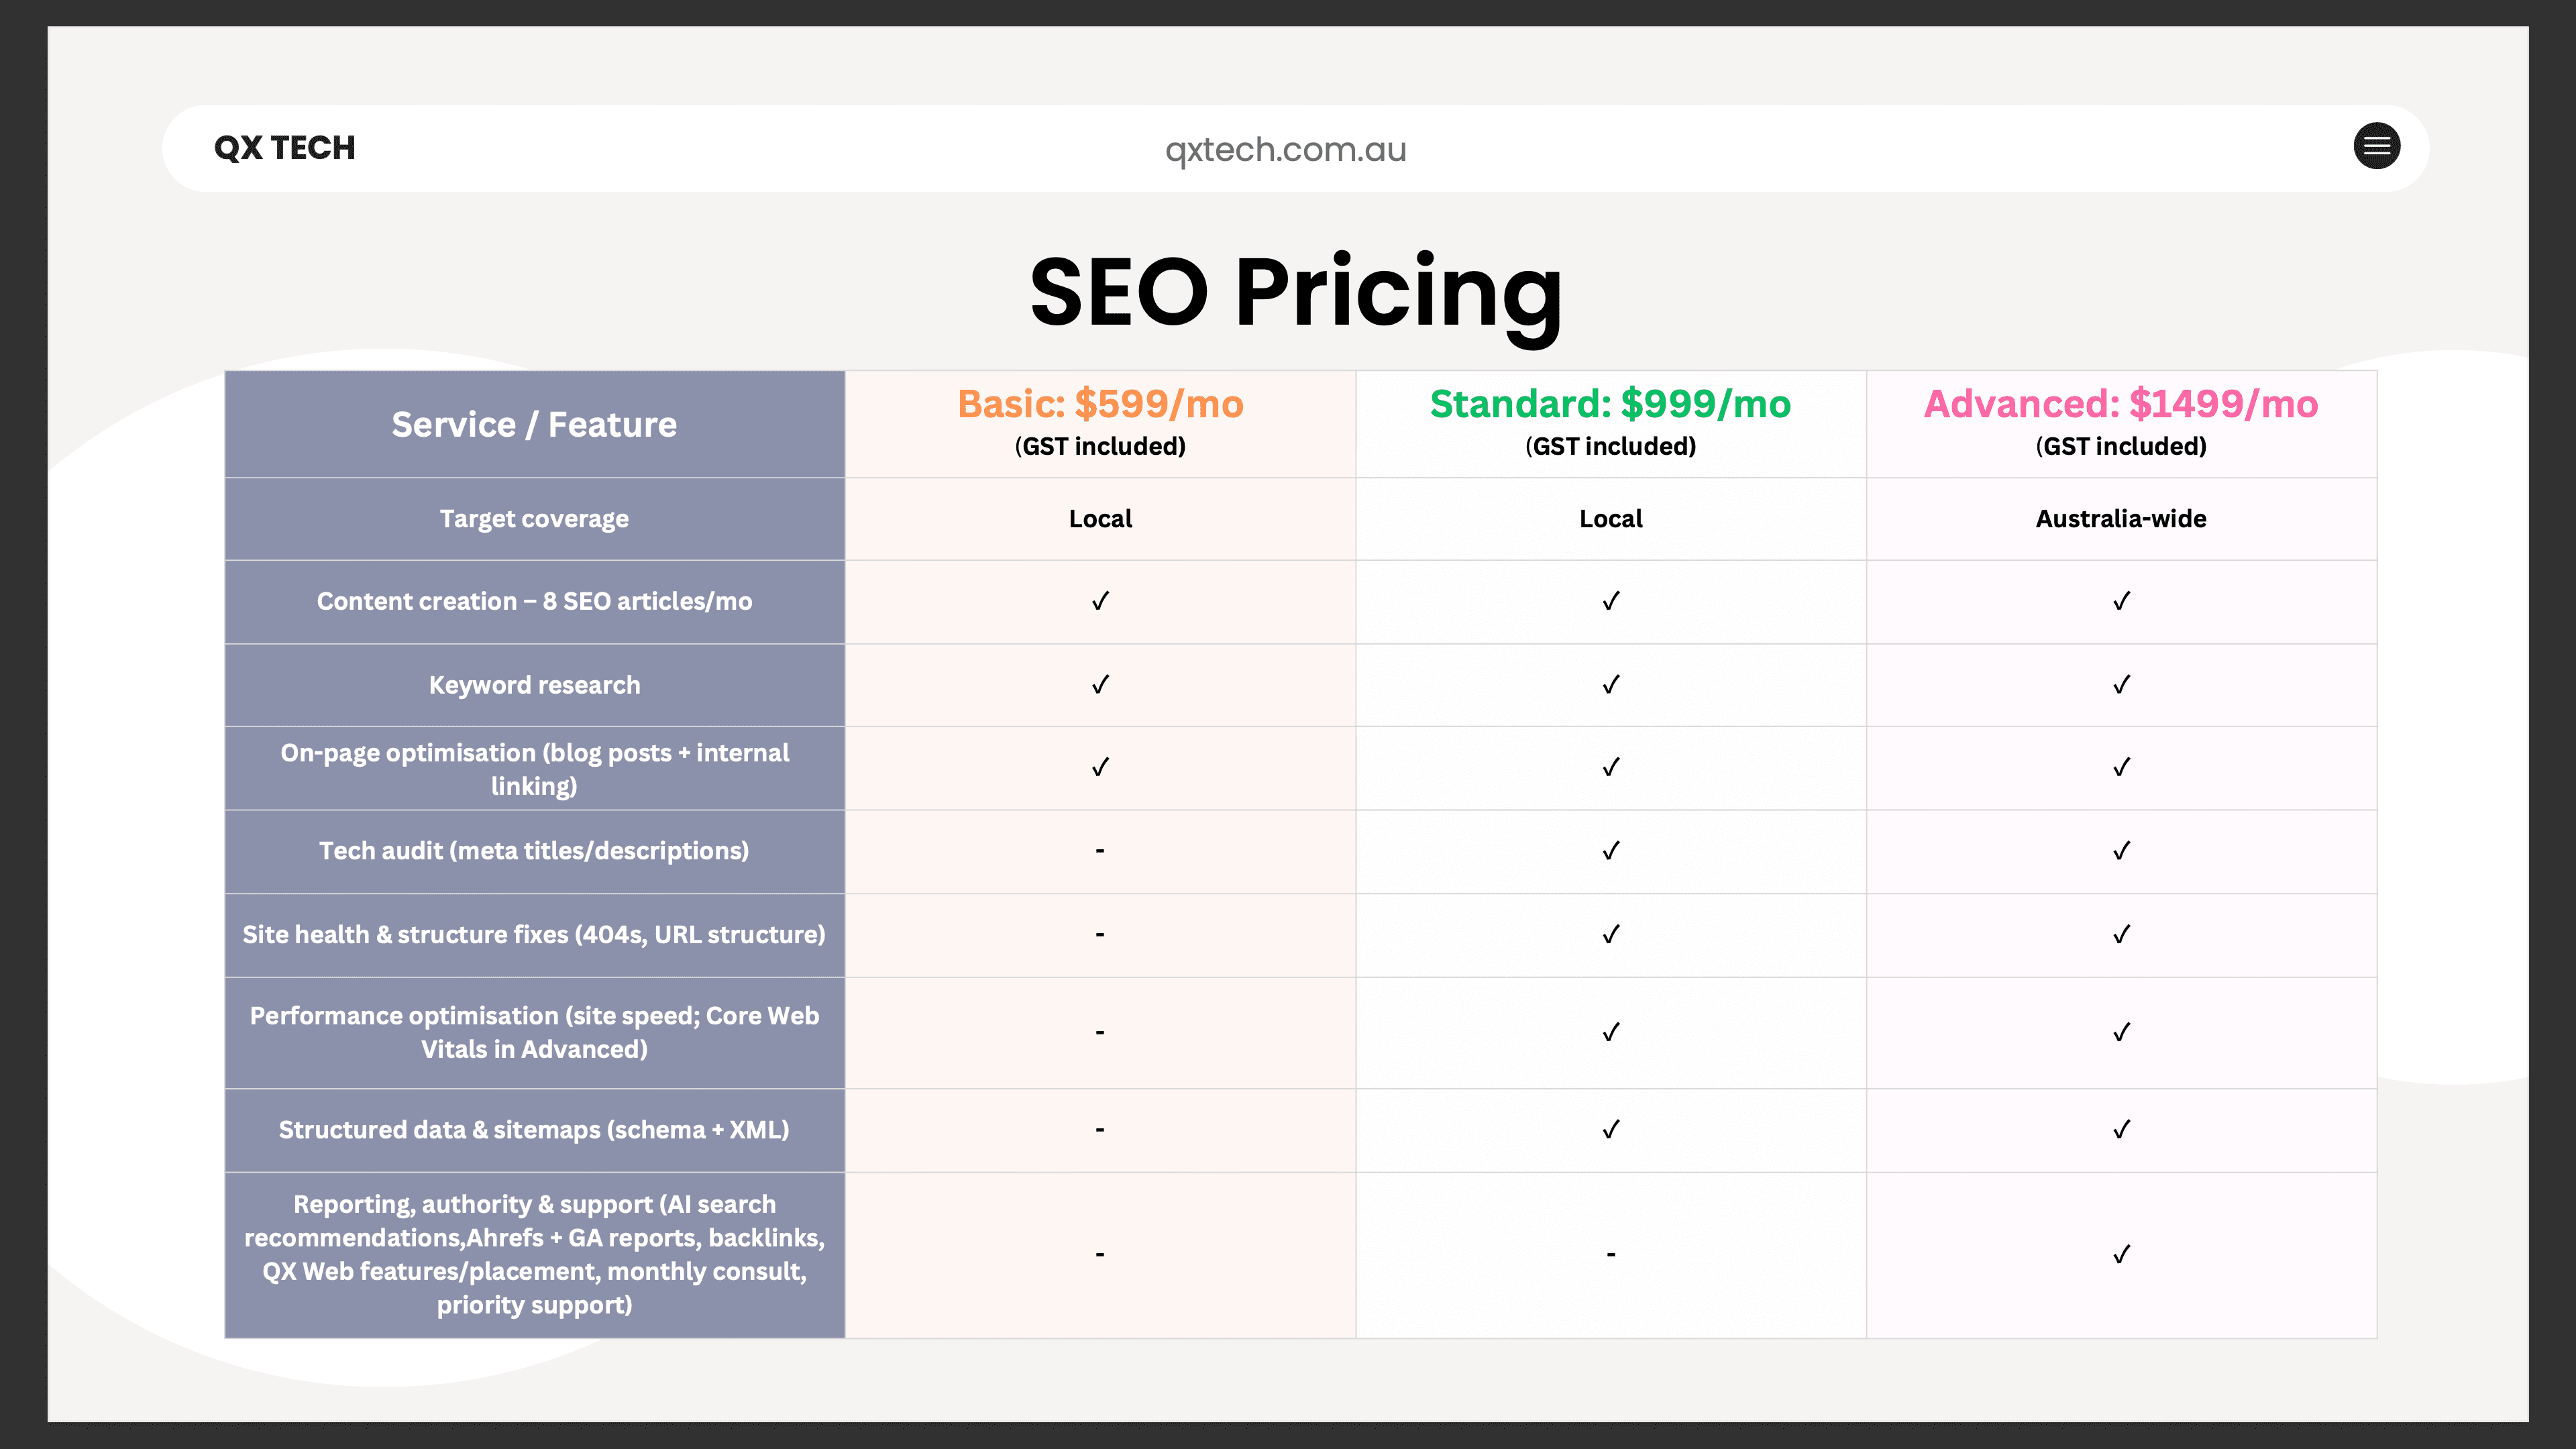Click Advanced checkmark for Structured data
The image size is (2576, 1449).
tap(2121, 1129)
